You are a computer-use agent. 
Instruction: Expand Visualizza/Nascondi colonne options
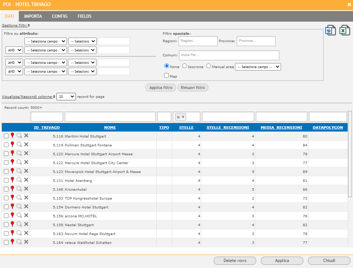click(28, 97)
